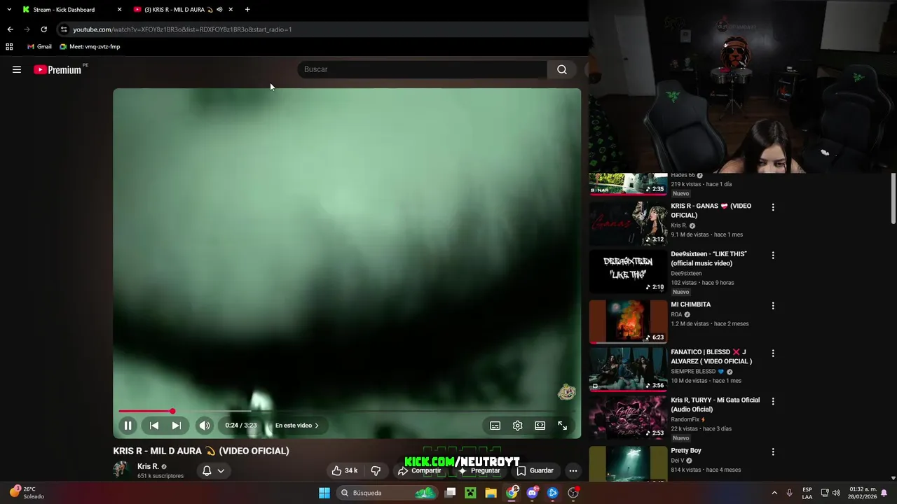Switch to Chrome on the taskbar
The image size is (897, 504).
pos(512,493)
